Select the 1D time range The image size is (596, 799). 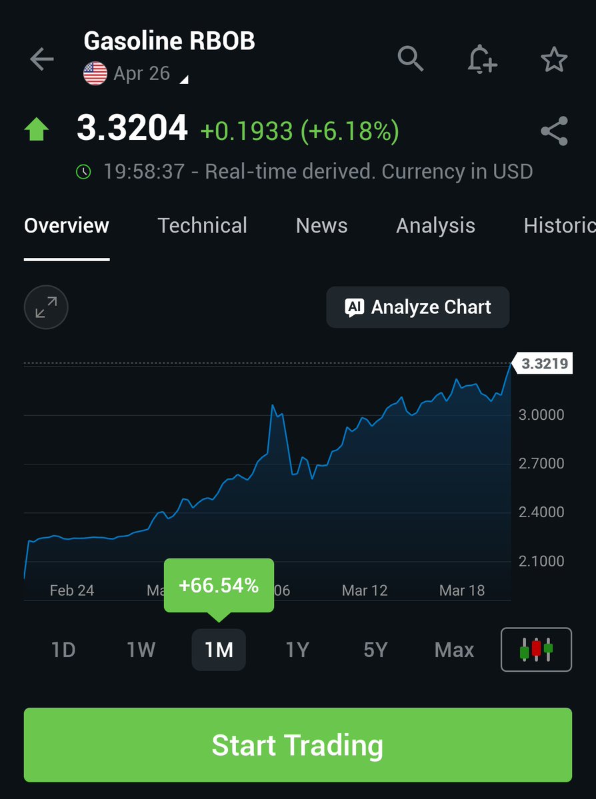(63, 650)
